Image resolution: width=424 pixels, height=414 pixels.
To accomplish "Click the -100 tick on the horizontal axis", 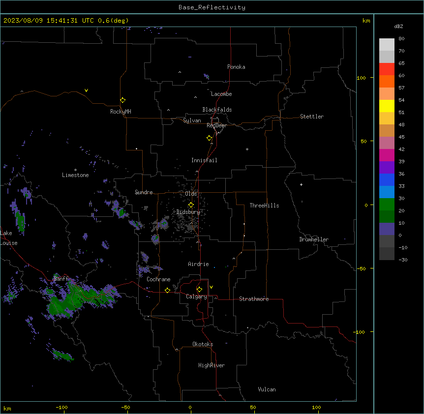I will (x=61, y=407).
